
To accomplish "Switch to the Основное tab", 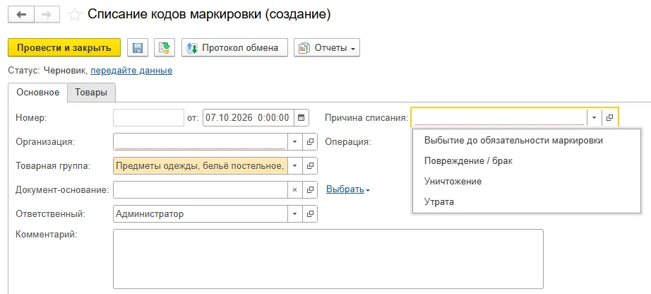I will pos(38,93).
